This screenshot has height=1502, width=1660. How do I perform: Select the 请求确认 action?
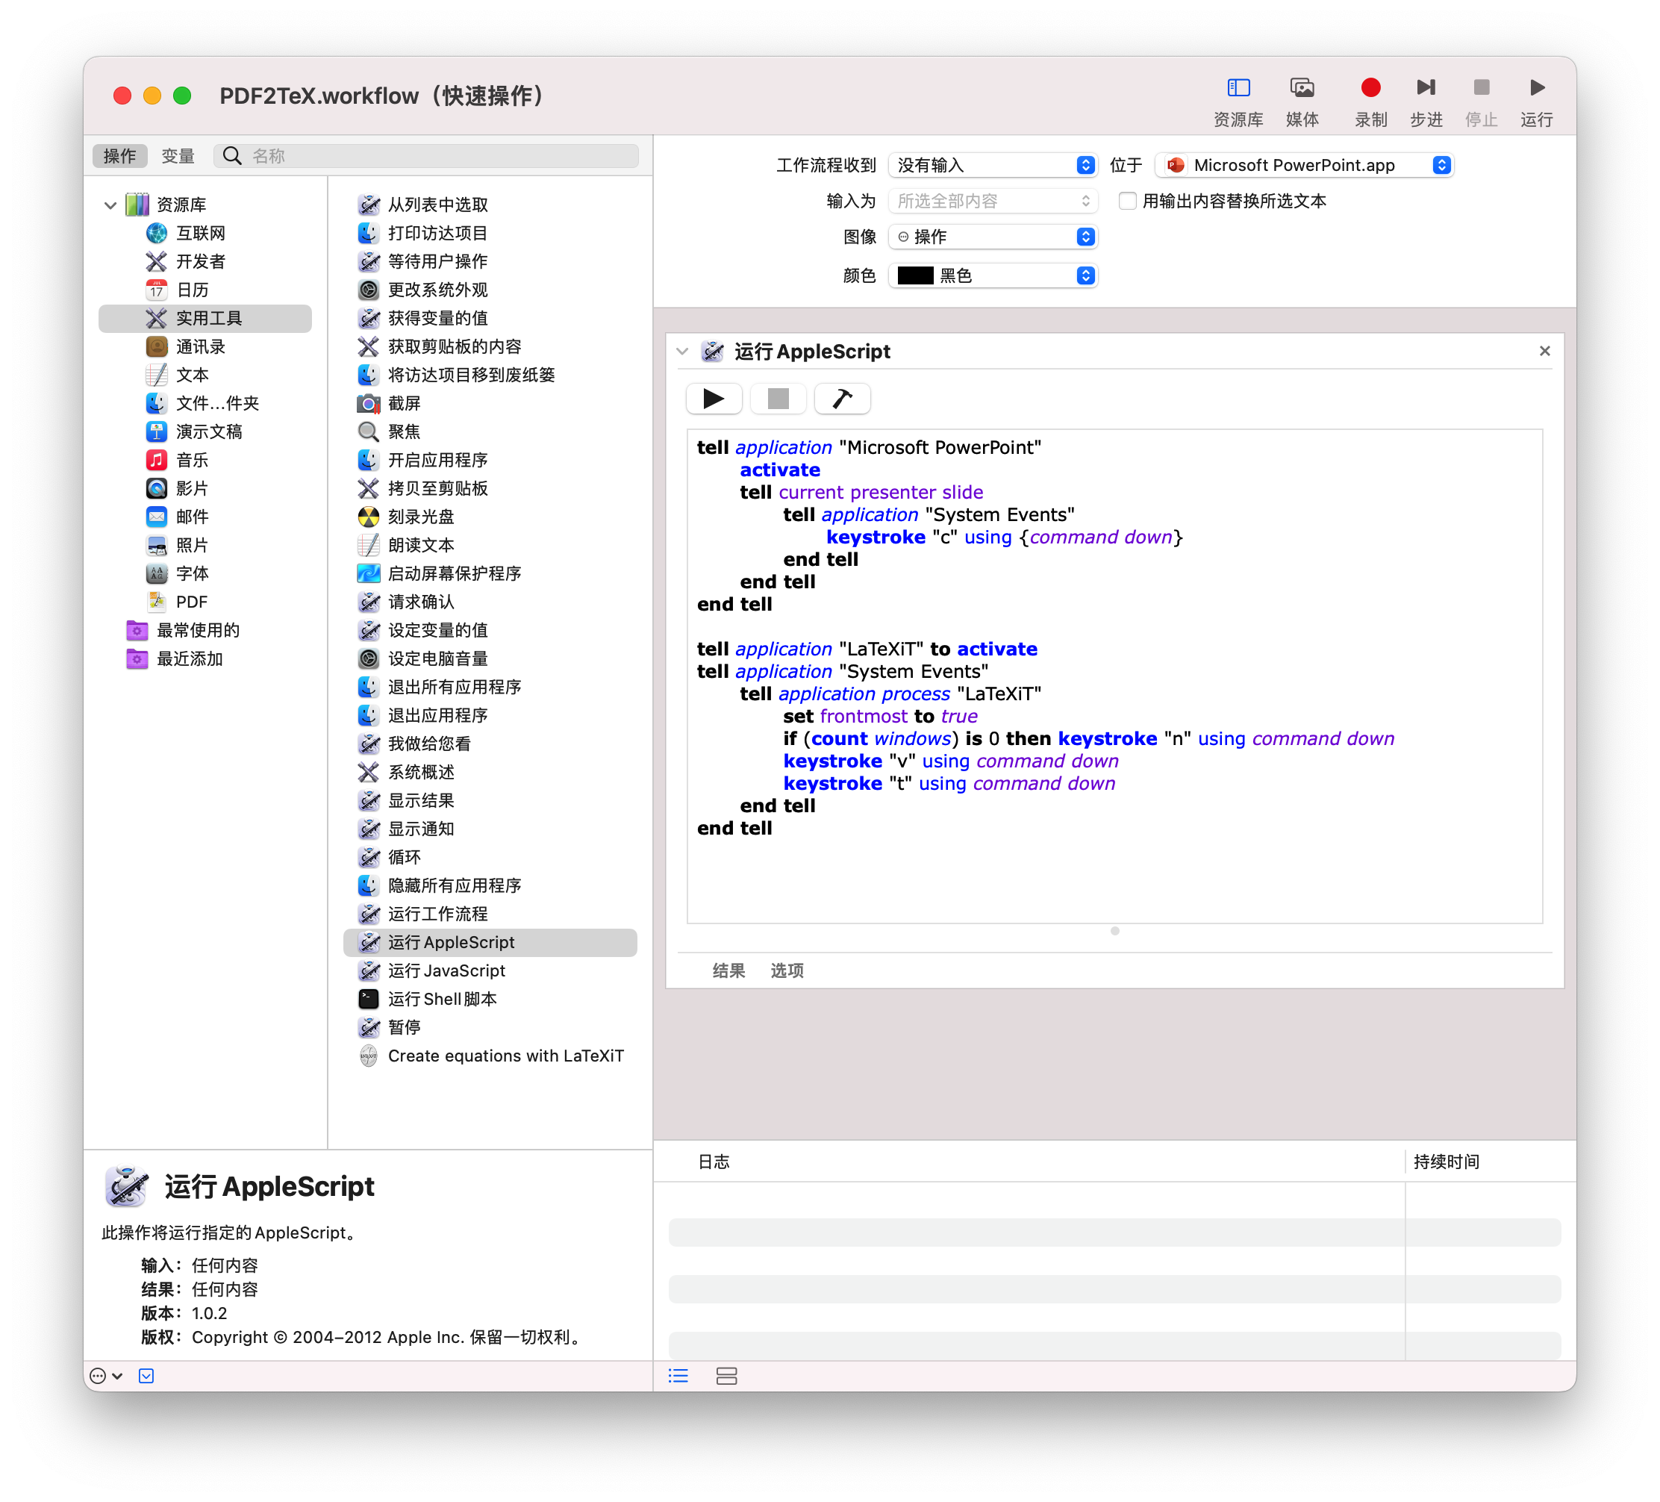pyautogui.click(x=490, y=602)
